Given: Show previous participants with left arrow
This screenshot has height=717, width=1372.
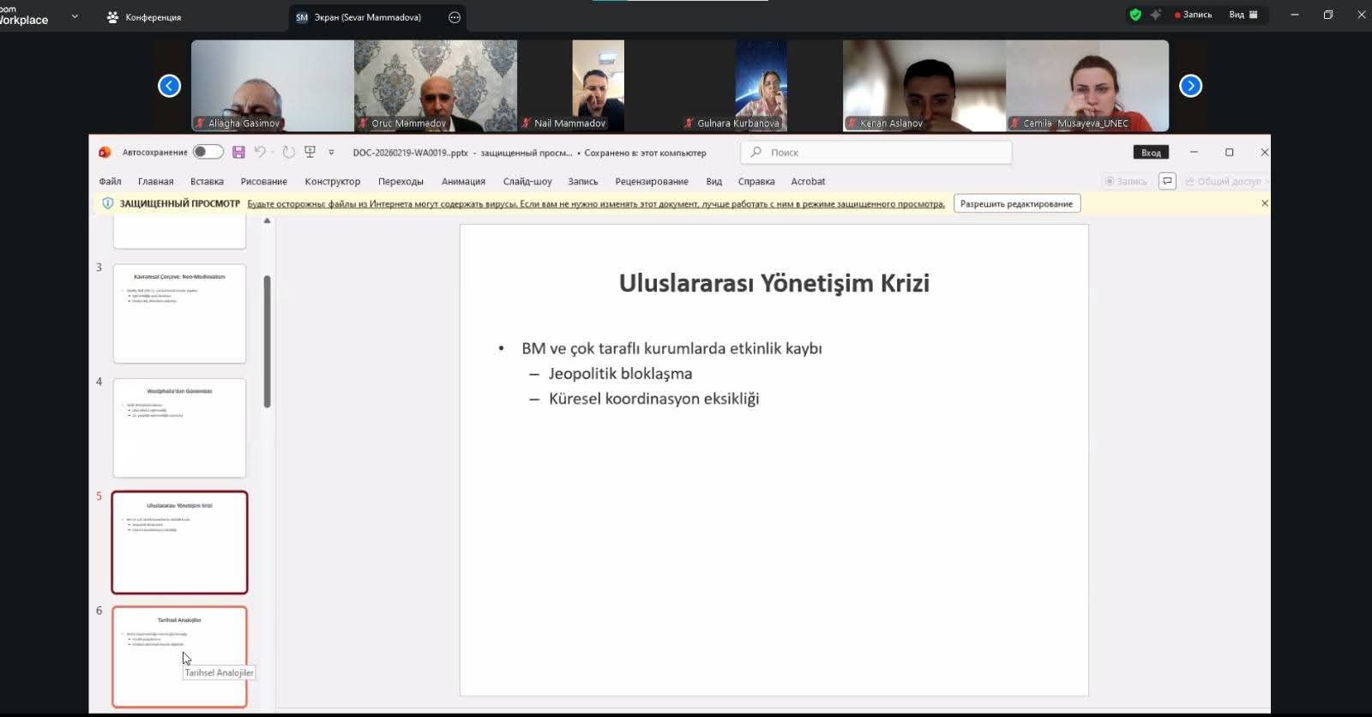Looking at the screenshot, I should pyautogui.click(x=170, y=86).
